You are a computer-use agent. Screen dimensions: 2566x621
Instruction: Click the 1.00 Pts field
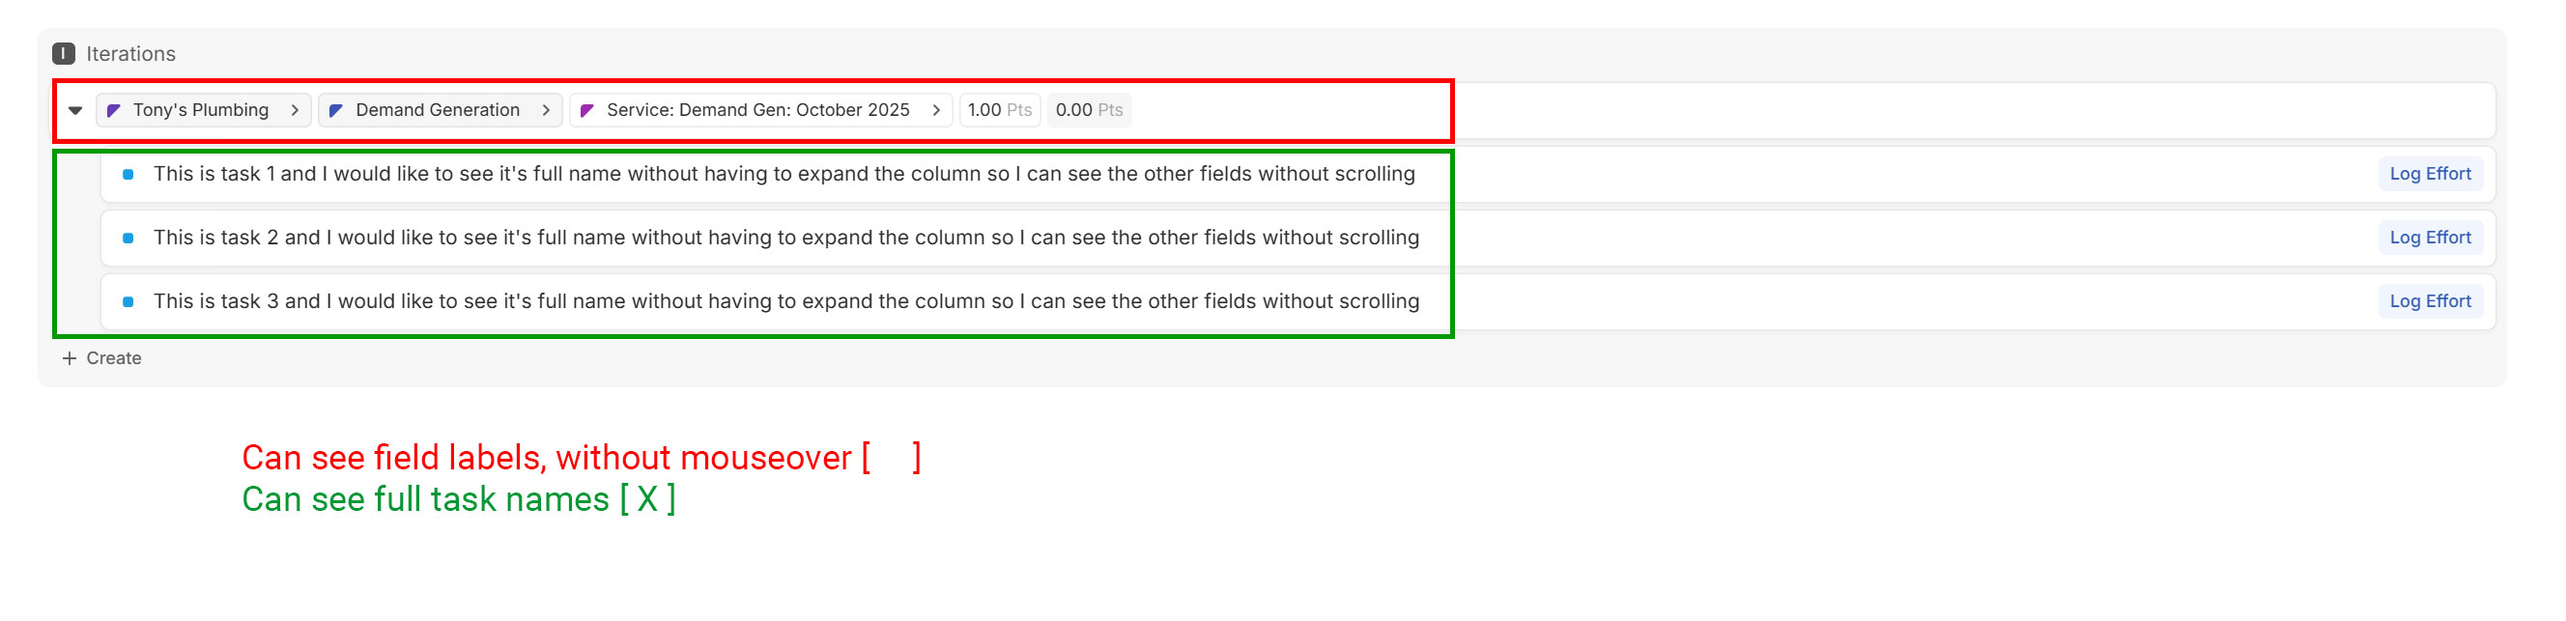tap(999, 110)
